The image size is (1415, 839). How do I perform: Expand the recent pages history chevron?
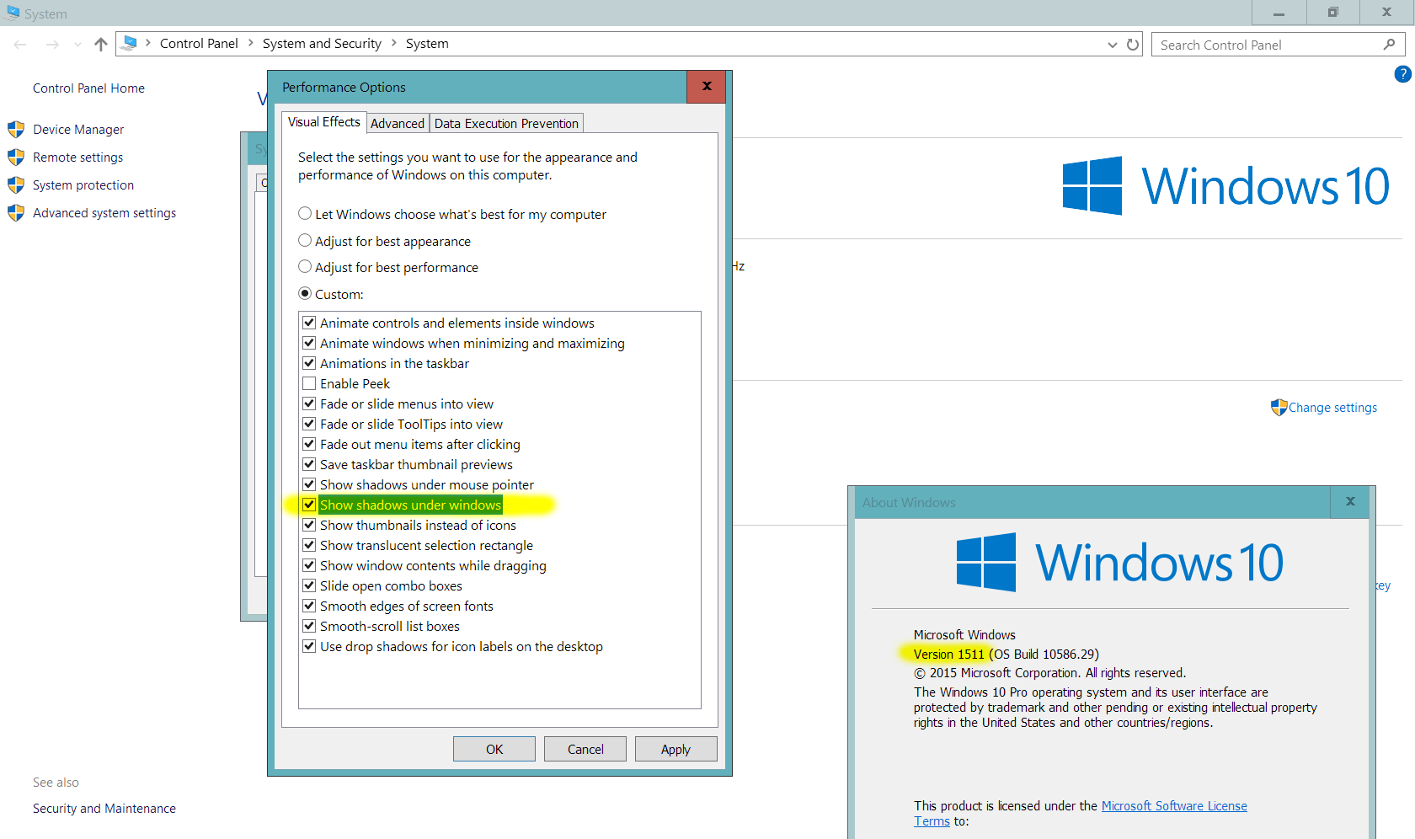pos(77,44)
